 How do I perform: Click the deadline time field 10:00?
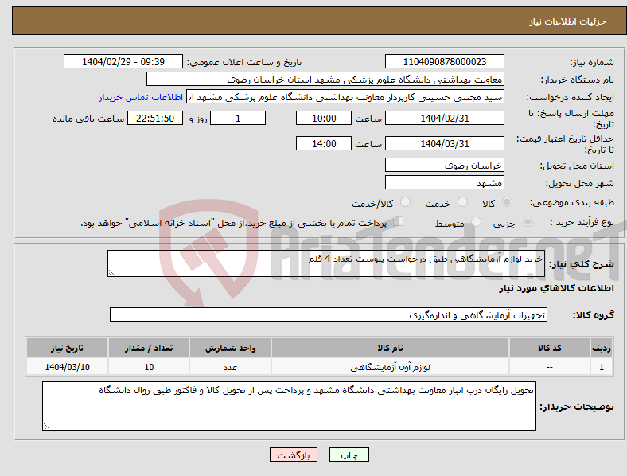pyautogui.click(x=324, y=118)
